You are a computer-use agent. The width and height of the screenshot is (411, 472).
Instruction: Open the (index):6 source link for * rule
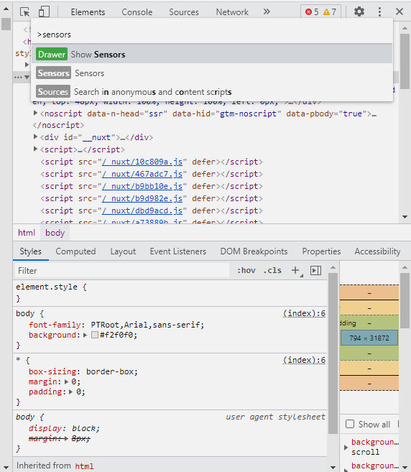click(x=304, y=360)
